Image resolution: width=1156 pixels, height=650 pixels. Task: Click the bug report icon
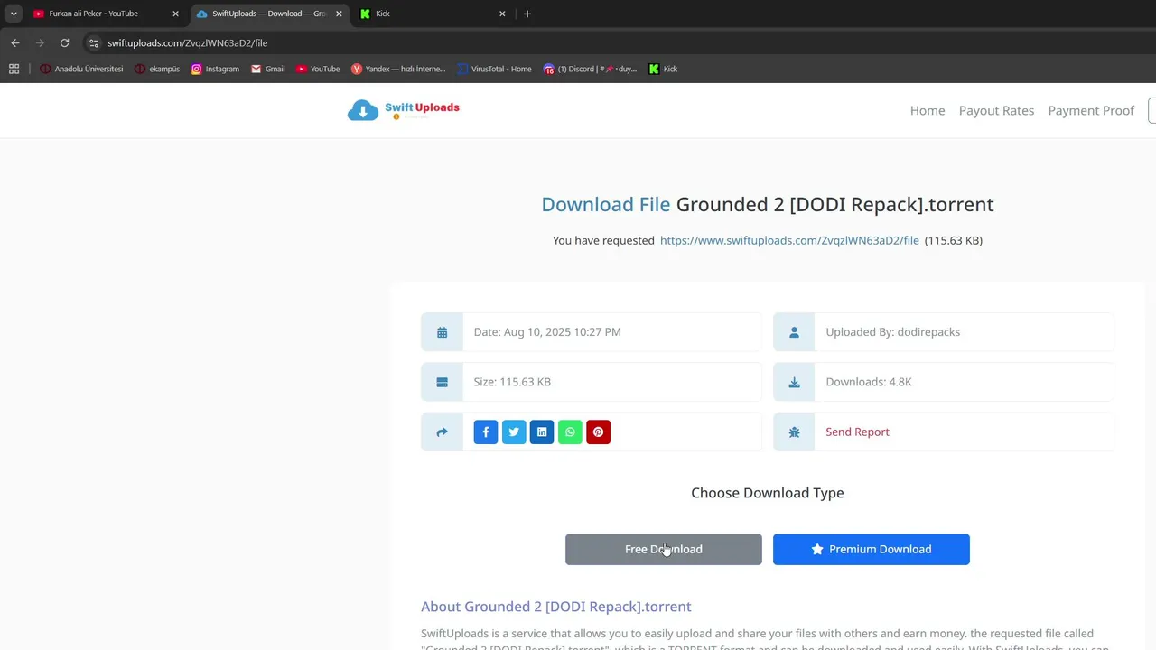794,432
